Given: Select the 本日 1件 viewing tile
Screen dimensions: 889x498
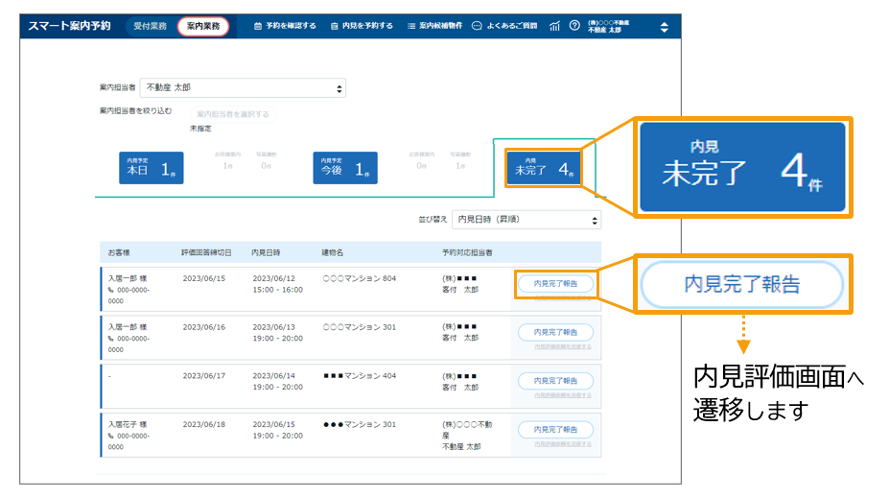Looking at the screenshot, I should [x=152, y=168].
